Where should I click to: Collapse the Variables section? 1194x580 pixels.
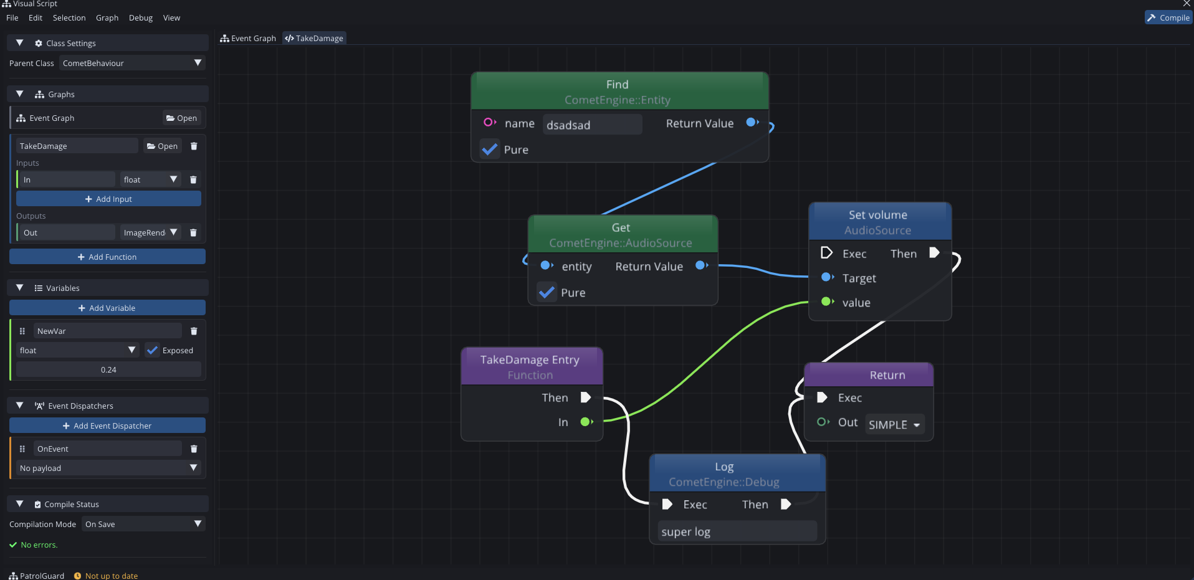point(19,288)
